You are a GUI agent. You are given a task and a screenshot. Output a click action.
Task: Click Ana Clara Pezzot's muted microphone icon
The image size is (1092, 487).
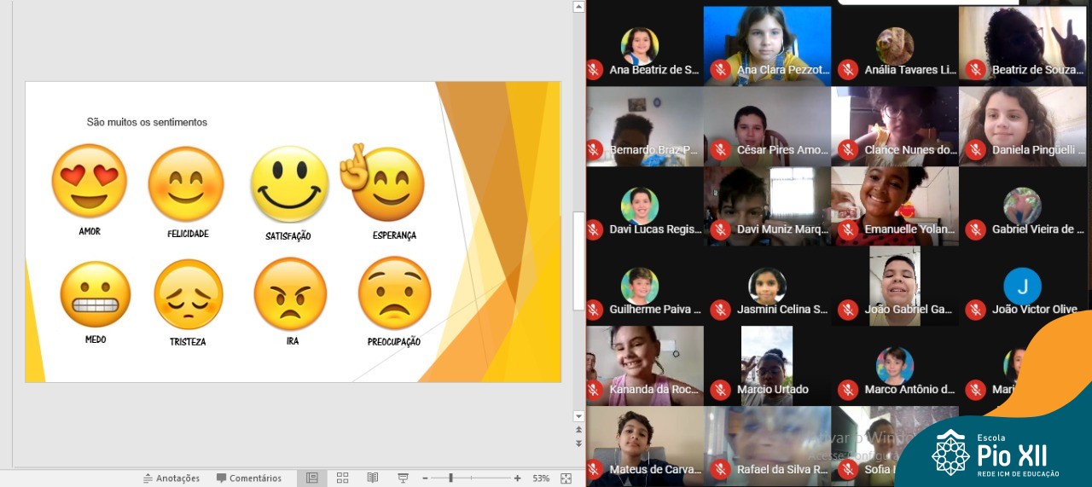tap(720, 69)
